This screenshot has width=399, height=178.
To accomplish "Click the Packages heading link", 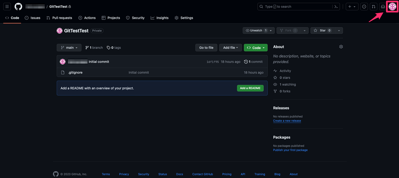I will click(x=282, y=137).
